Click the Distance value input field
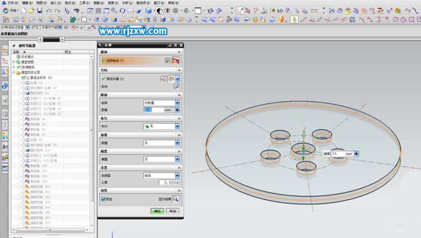 (154, 110)
